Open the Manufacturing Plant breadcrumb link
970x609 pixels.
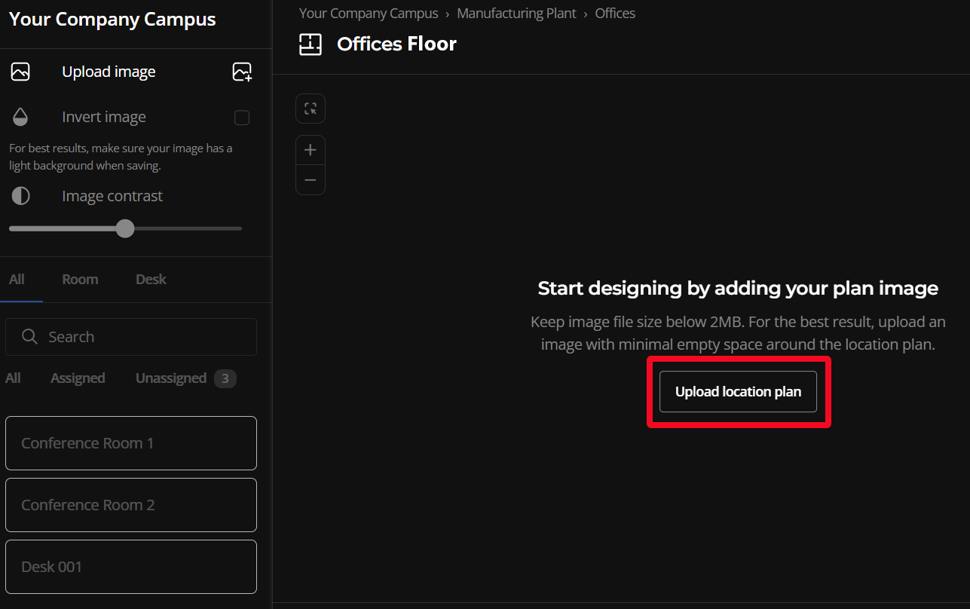coord(516,13)
